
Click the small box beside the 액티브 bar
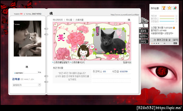[176, 16]
